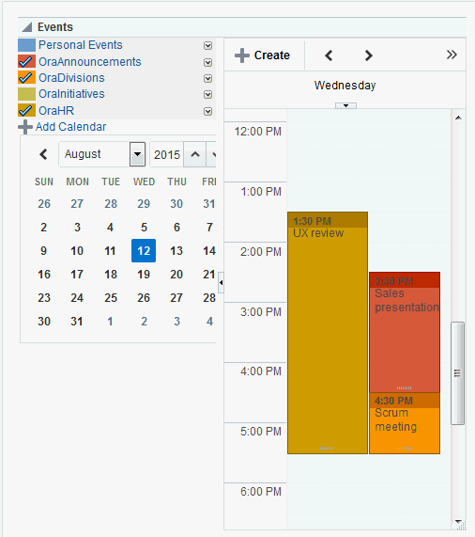Click the Wednesday day header
Screen dimensions: 475x537
pyautogui.click(x=345, y=86)
